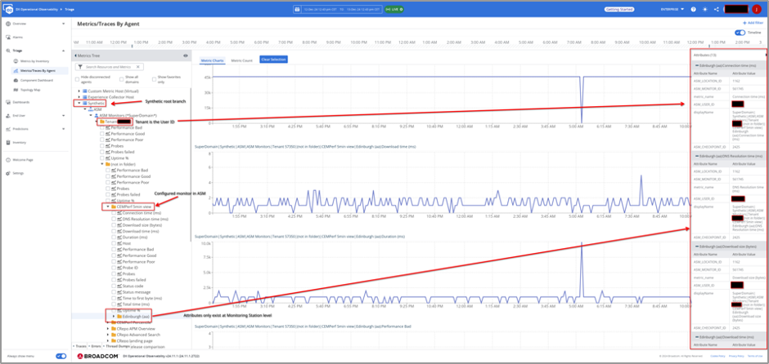Check Hide disconnected agents checkbox
This screenshot has width=769, height=364.
coord(78,77)
